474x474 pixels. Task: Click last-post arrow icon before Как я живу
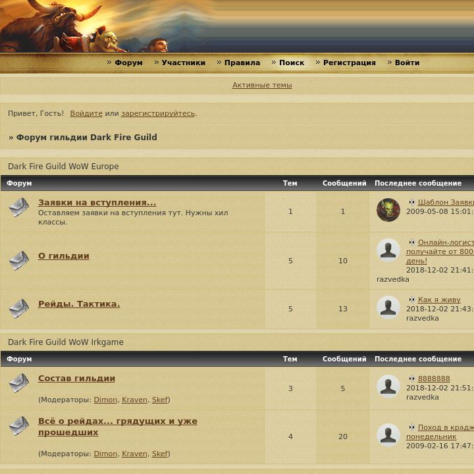(x=411, y=300)
